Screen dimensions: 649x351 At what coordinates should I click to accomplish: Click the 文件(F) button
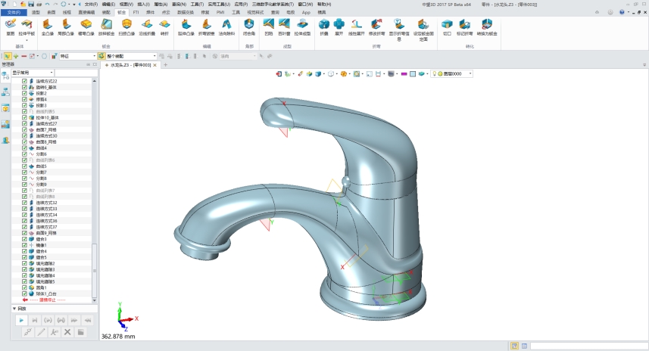[14, 13]
